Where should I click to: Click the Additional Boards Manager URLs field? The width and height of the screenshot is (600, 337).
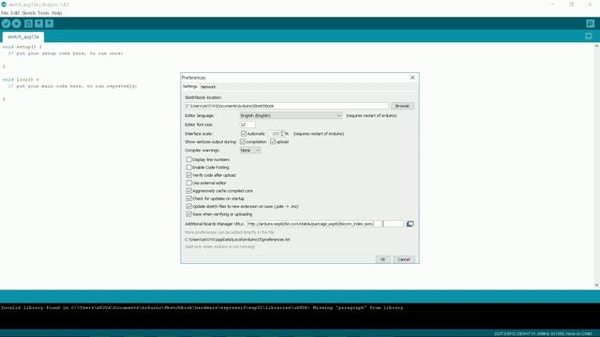pyautogui.click(x=325, y=224)
